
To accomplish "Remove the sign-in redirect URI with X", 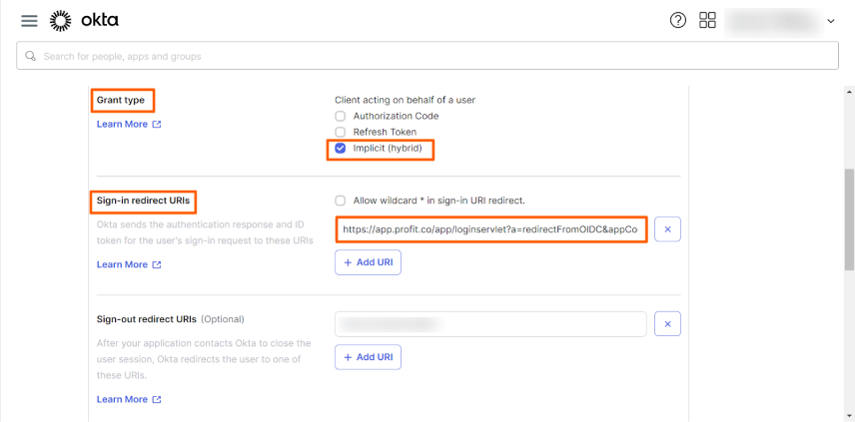I will tap(667, 229).
